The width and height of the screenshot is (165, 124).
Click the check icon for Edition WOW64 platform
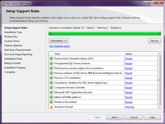(51, 97)
